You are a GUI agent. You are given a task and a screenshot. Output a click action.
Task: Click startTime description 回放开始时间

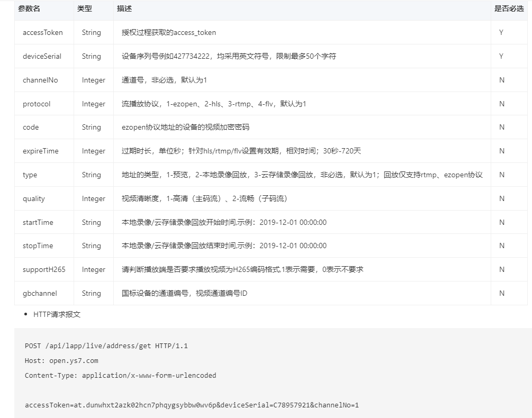[x=224, y=222]
